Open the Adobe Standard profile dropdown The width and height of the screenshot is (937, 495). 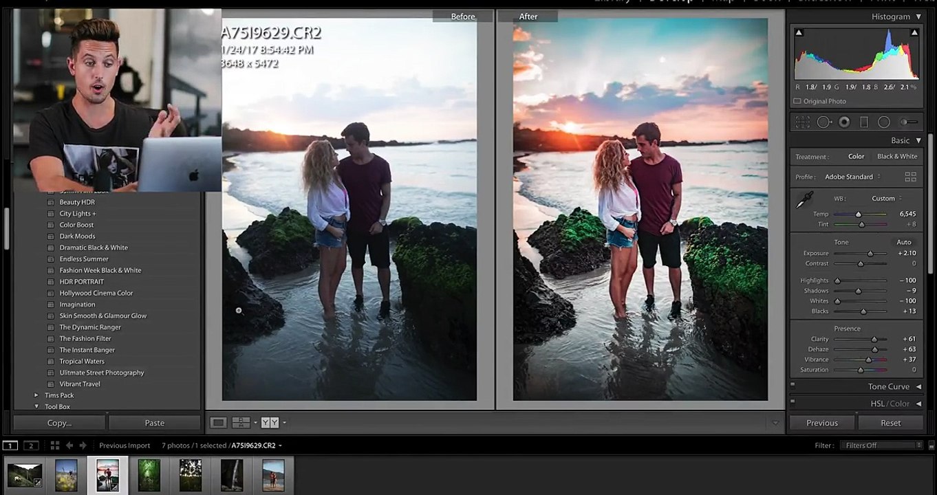853,177
